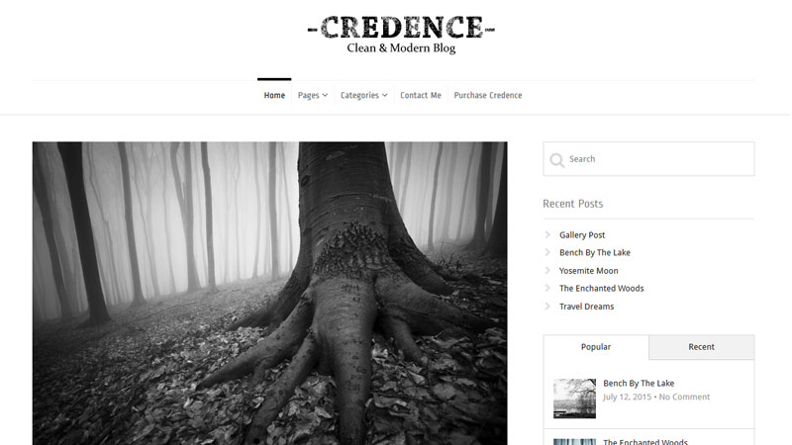This screenshot has height=445, width=792.
Task: Click into the Search input field
Action: click(x=648, y=159)
